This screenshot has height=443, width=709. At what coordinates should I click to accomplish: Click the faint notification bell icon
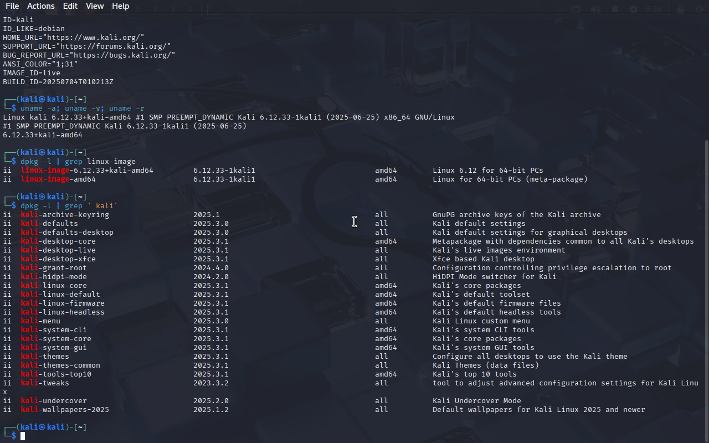tap(615, 9)
